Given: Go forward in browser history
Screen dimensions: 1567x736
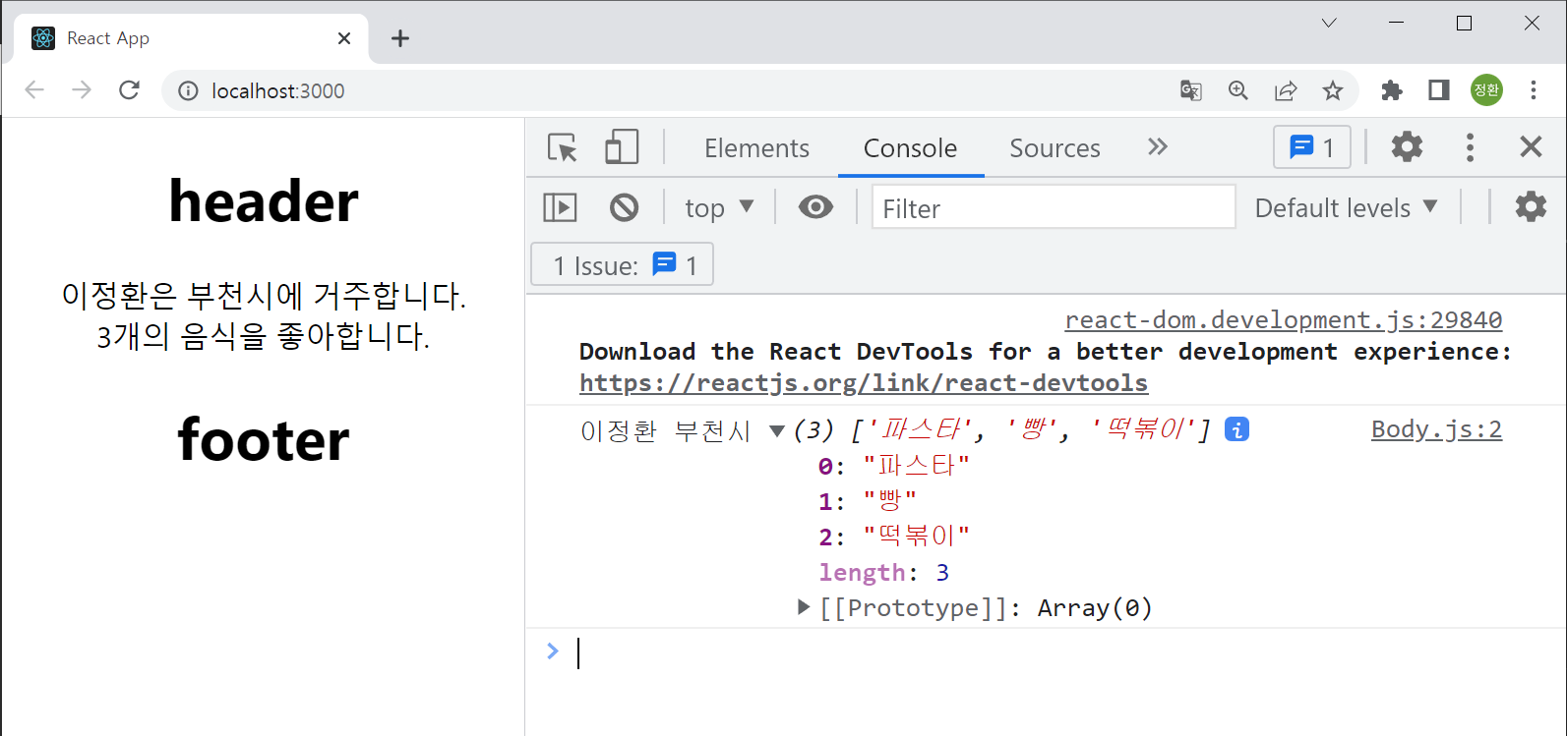Looking at the screenshot, I should pyautogui.click(x=82, y=90).
